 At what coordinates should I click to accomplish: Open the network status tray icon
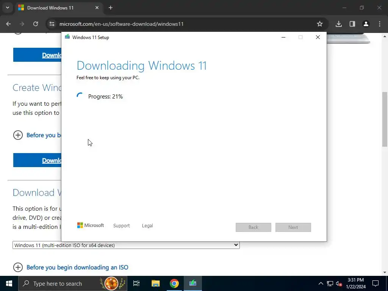330,283
